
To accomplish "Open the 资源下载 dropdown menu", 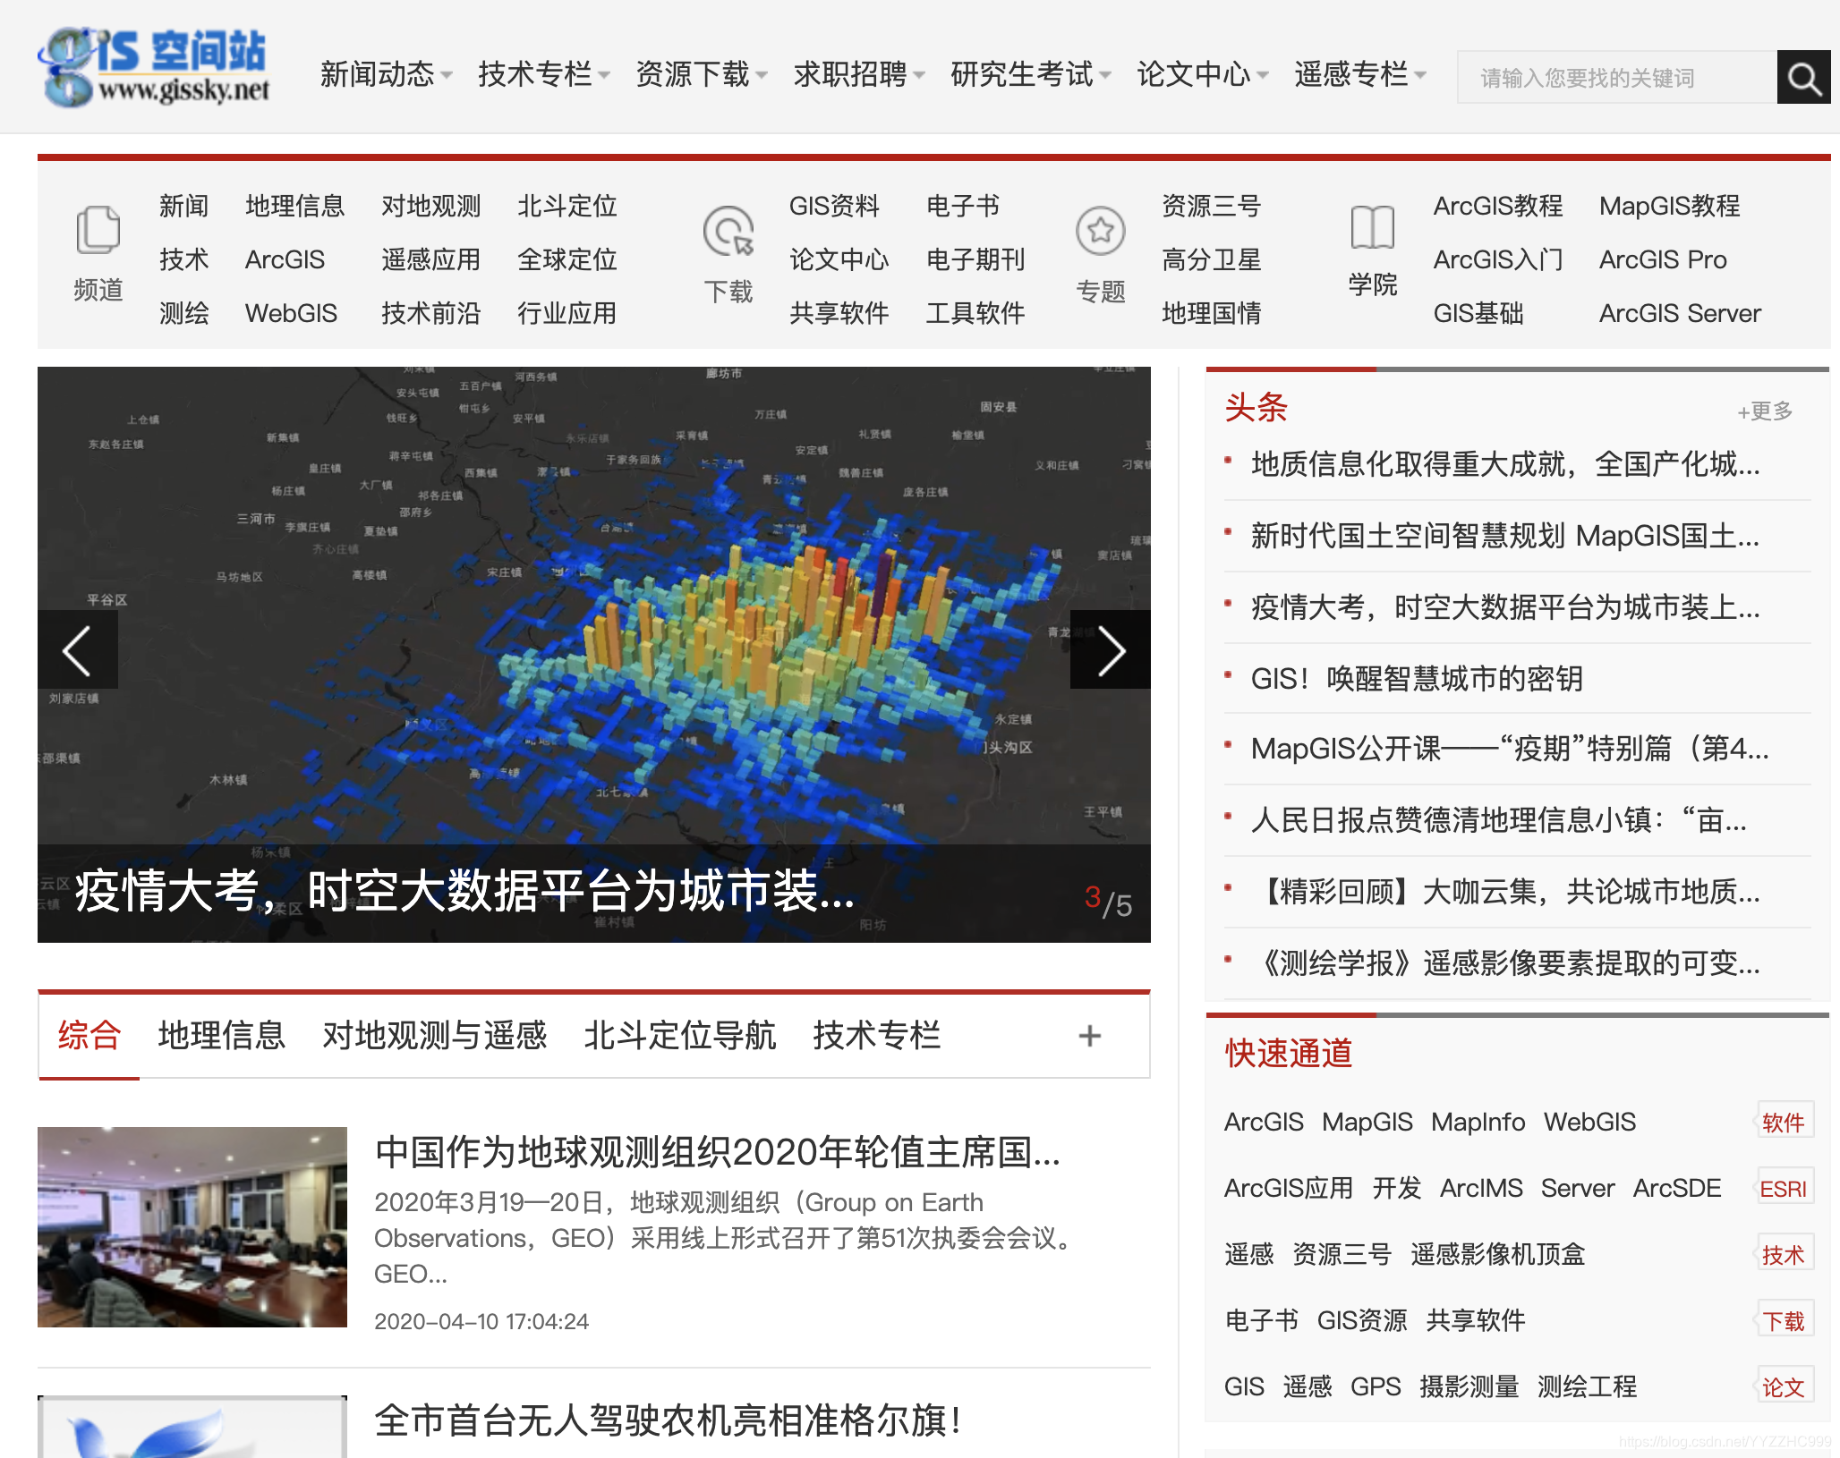I will click(x=701, y=74).
